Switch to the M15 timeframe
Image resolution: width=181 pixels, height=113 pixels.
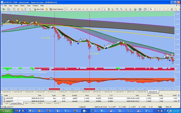(75, 9)
